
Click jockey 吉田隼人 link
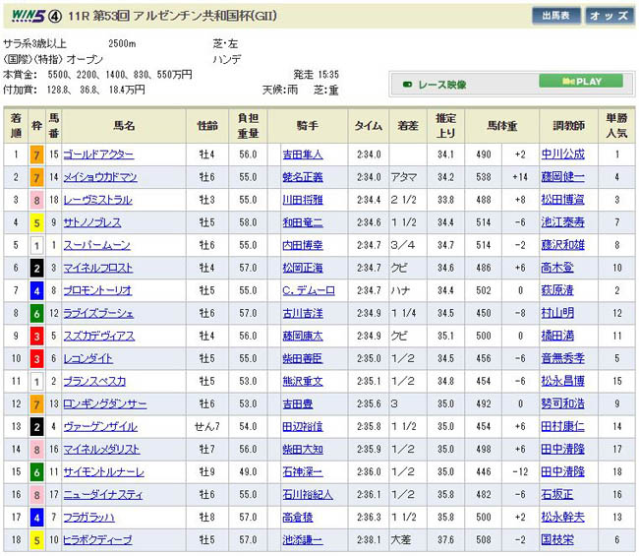pyautogui.click(x=302, y=154)
